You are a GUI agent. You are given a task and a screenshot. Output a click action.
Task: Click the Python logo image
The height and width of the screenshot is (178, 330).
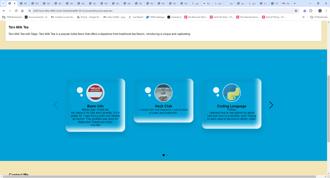pyautogui.click(x=232, y=93)
